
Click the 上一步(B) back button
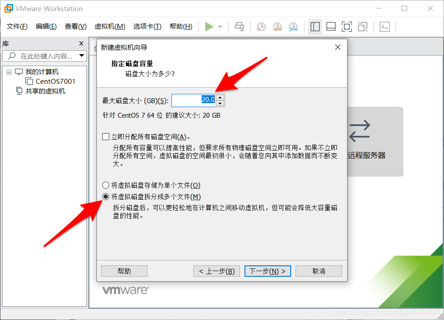tap(217, 271)
